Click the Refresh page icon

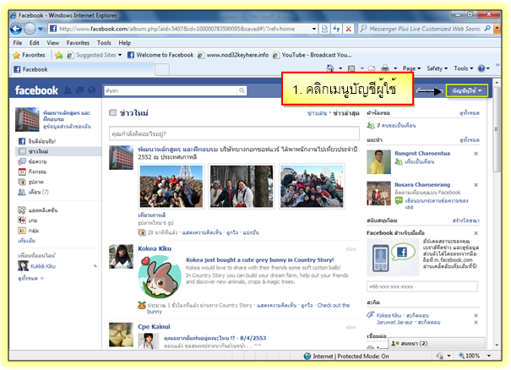click(336, 29)
